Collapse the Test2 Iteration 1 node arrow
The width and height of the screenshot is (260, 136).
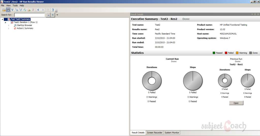tap(6, 22)
